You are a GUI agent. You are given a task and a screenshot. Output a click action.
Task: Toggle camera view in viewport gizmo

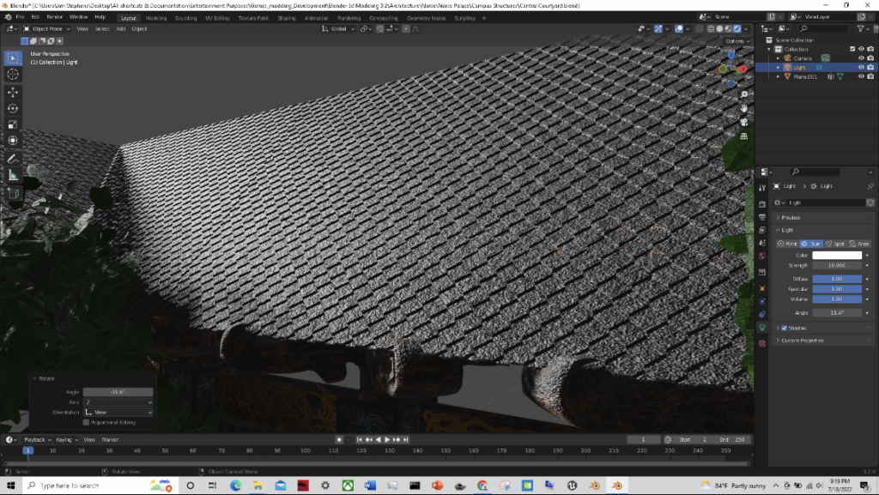tap(744, 122)
